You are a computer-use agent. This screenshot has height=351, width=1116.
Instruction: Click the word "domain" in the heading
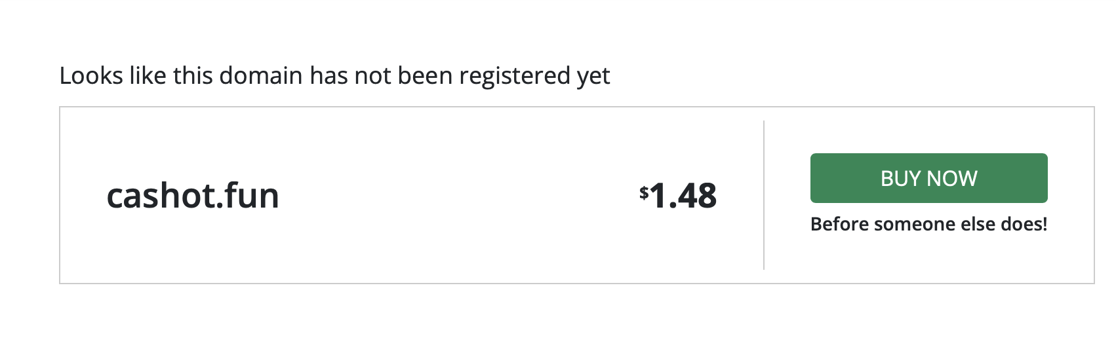260,76
